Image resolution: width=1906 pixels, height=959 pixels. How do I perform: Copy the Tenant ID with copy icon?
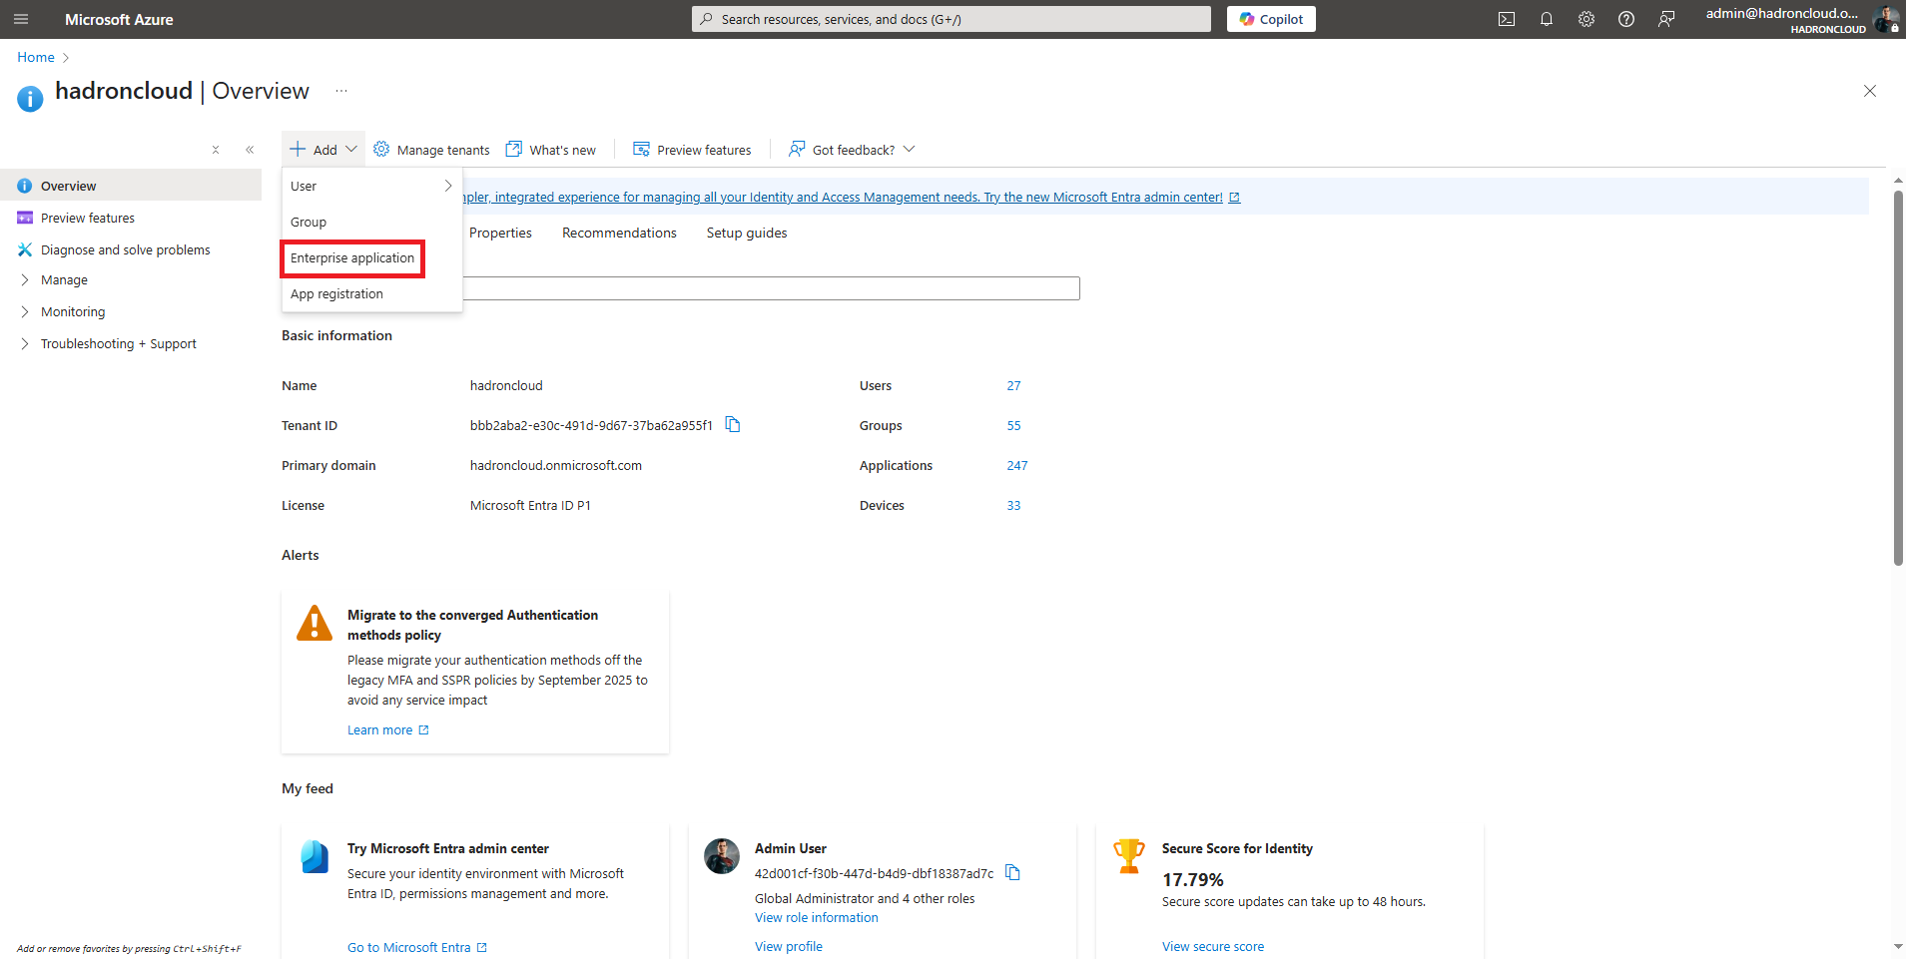click(x=733, y=424)
